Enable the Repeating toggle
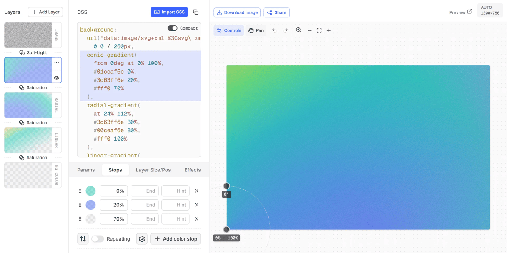507x253 pixels. coord(98,238)
